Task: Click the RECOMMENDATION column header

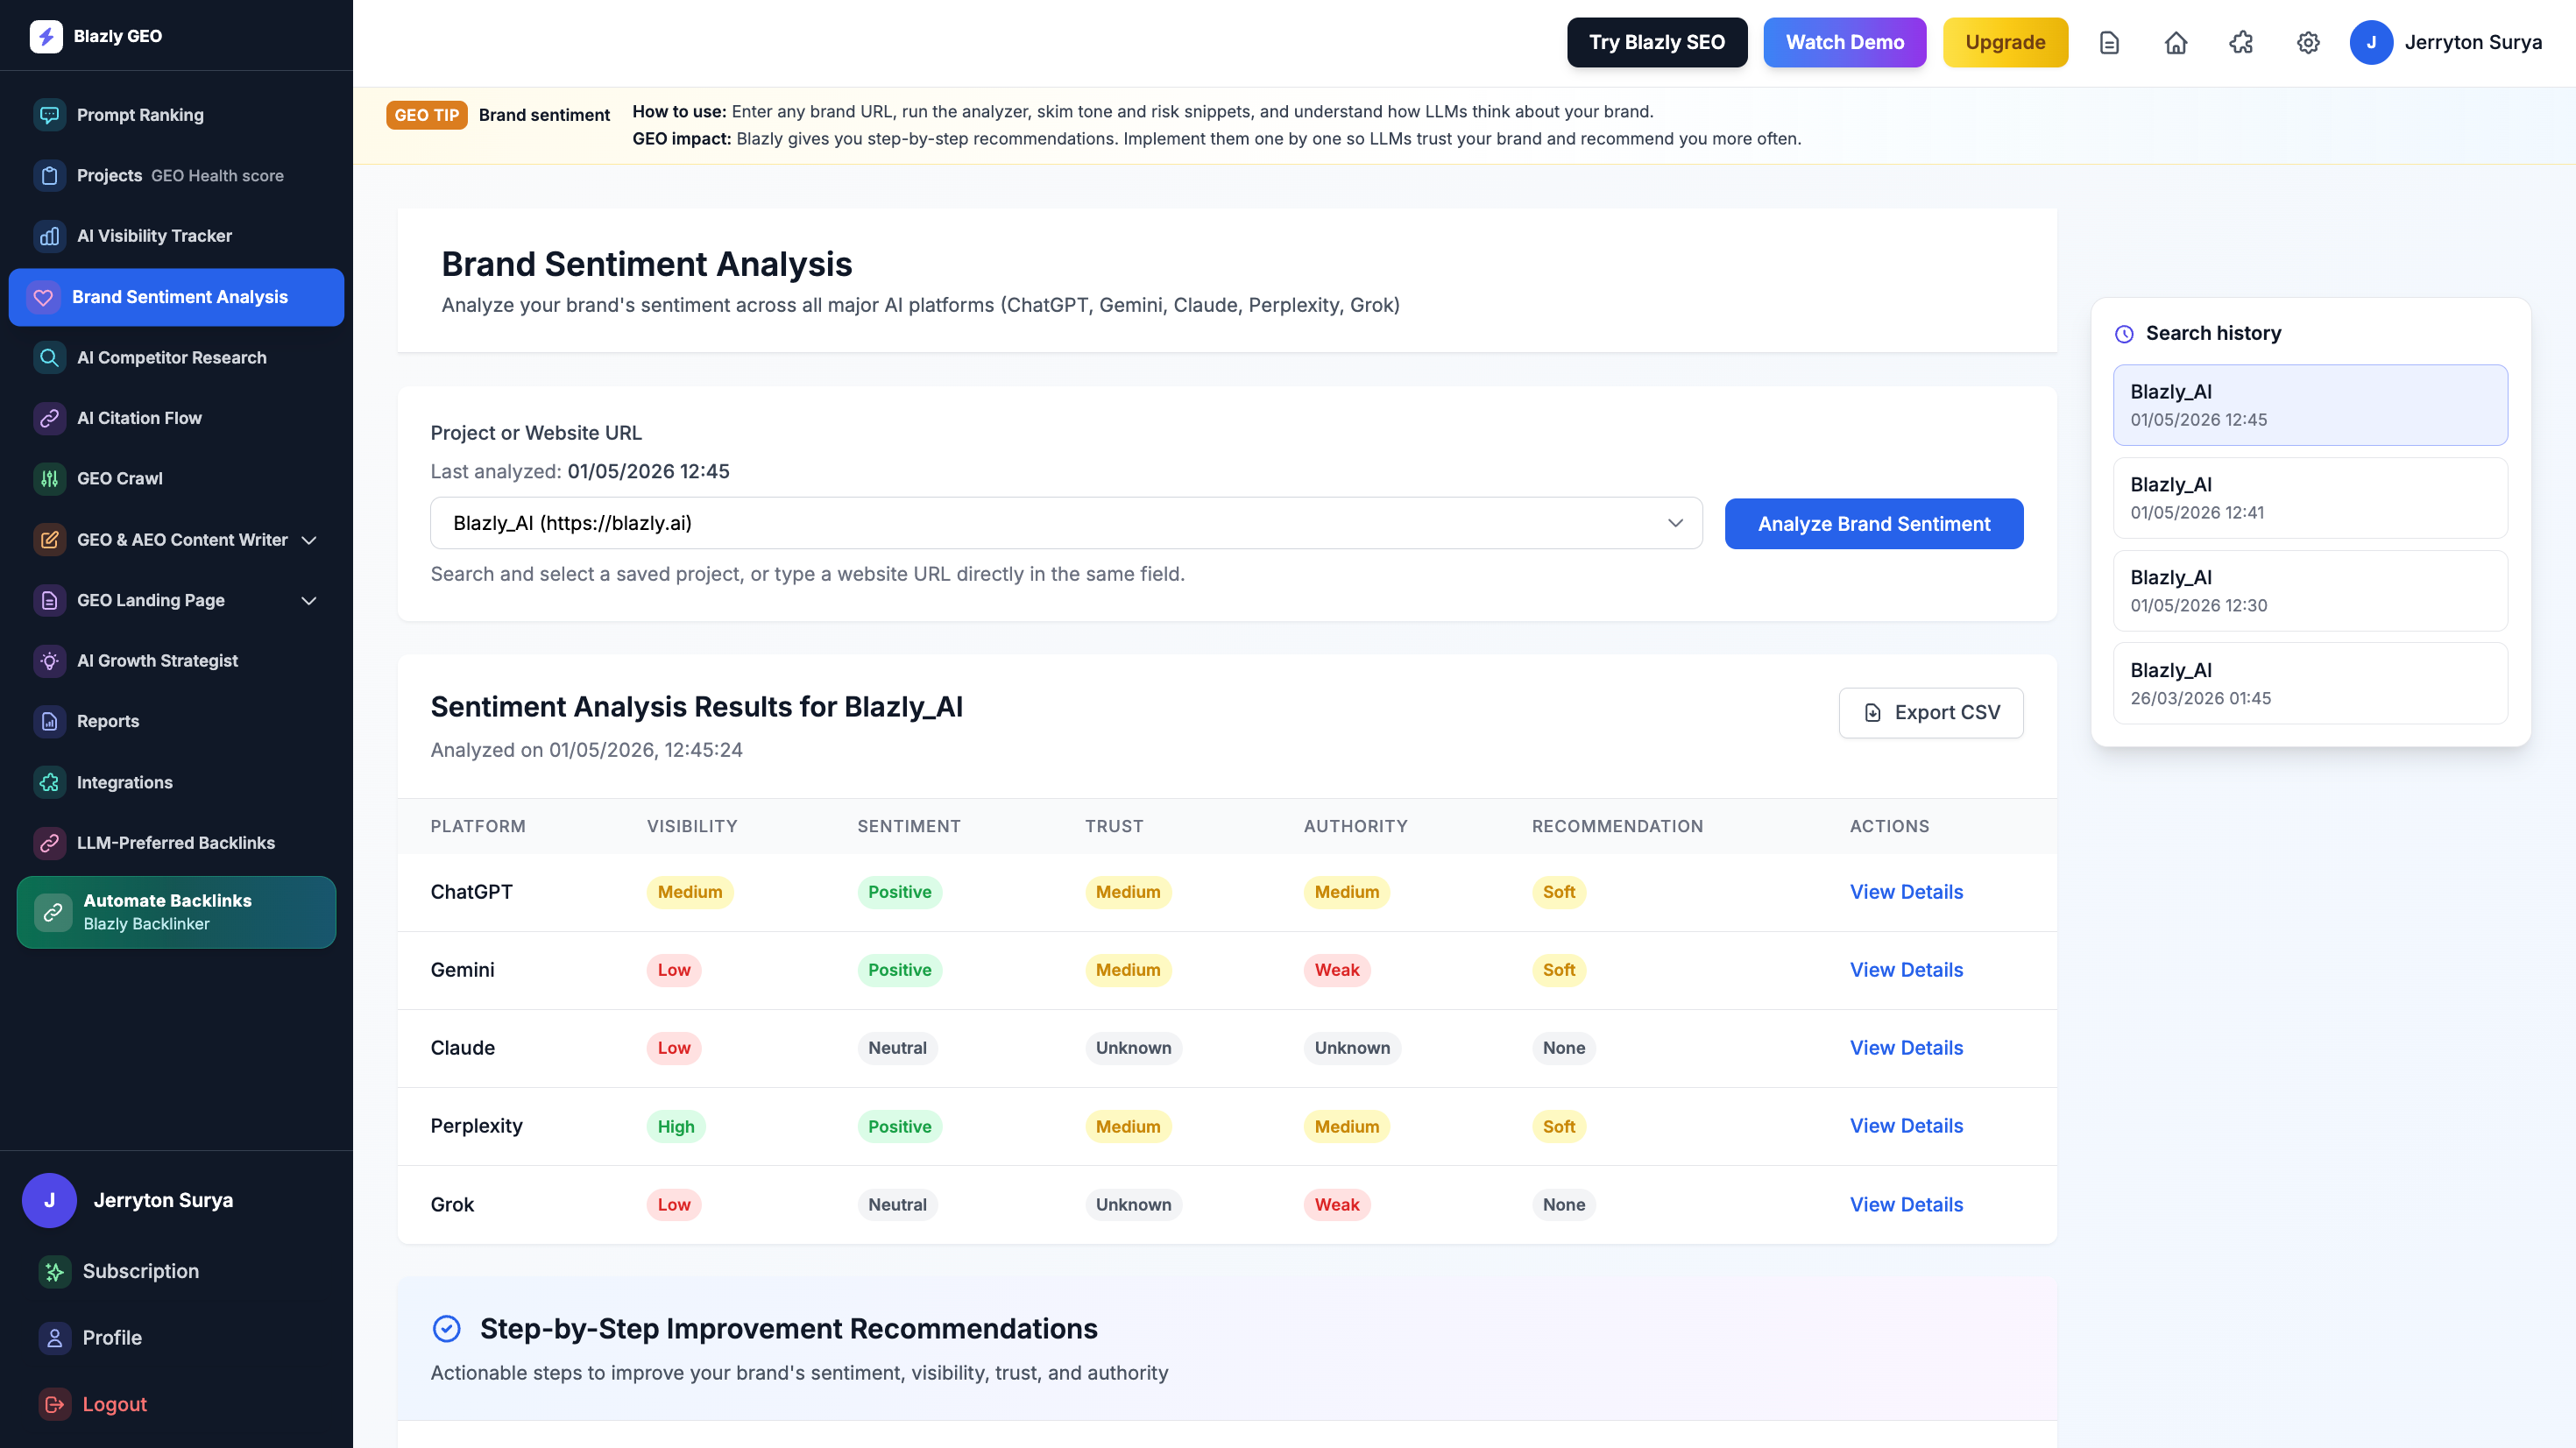Action: point(1617,826)
